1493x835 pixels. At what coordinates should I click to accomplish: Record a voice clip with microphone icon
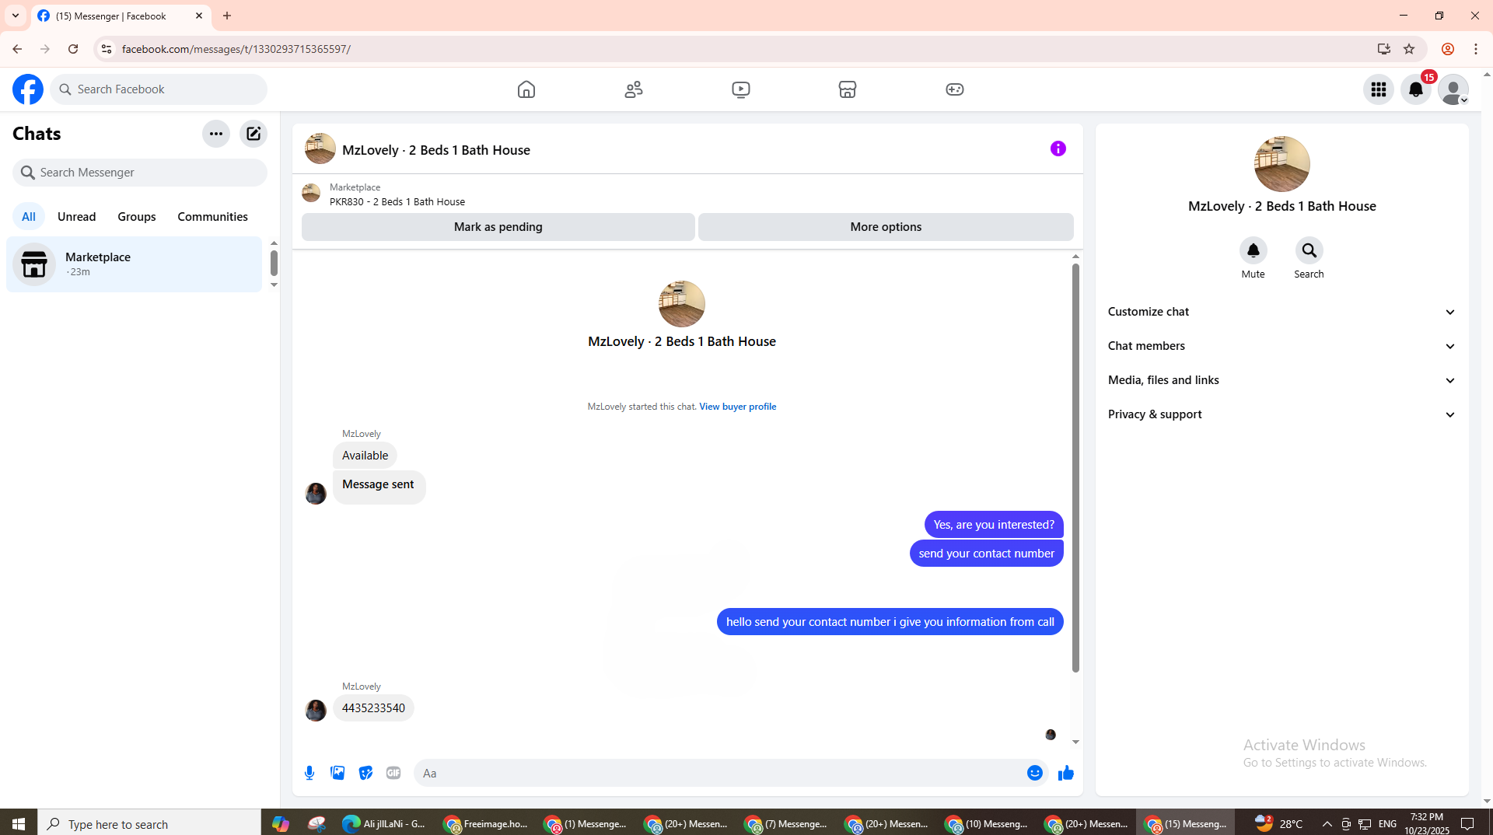coord(309,773)
